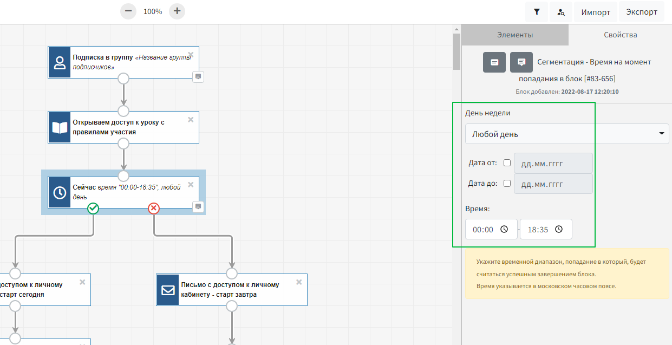This screenshot has width=672, height=345.
Task: Click the clock icon on Сейчас block
Action: click(x=60, y=192)
